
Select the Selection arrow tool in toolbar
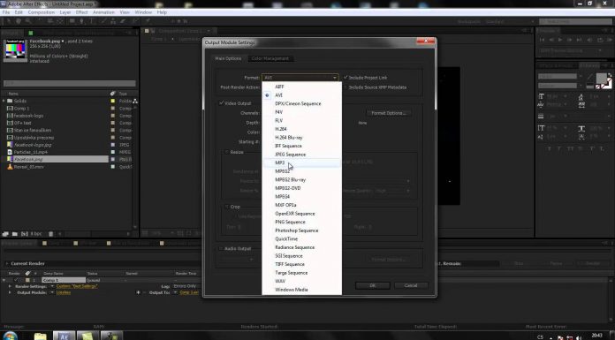pyautogui.click(x=9, y=21)
